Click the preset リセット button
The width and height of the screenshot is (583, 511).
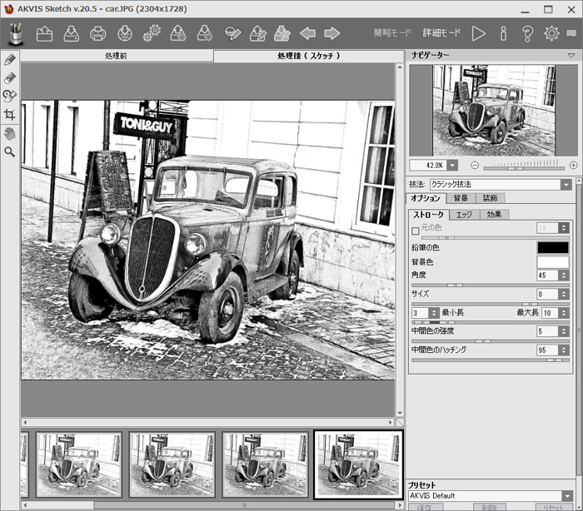(555, 508)
